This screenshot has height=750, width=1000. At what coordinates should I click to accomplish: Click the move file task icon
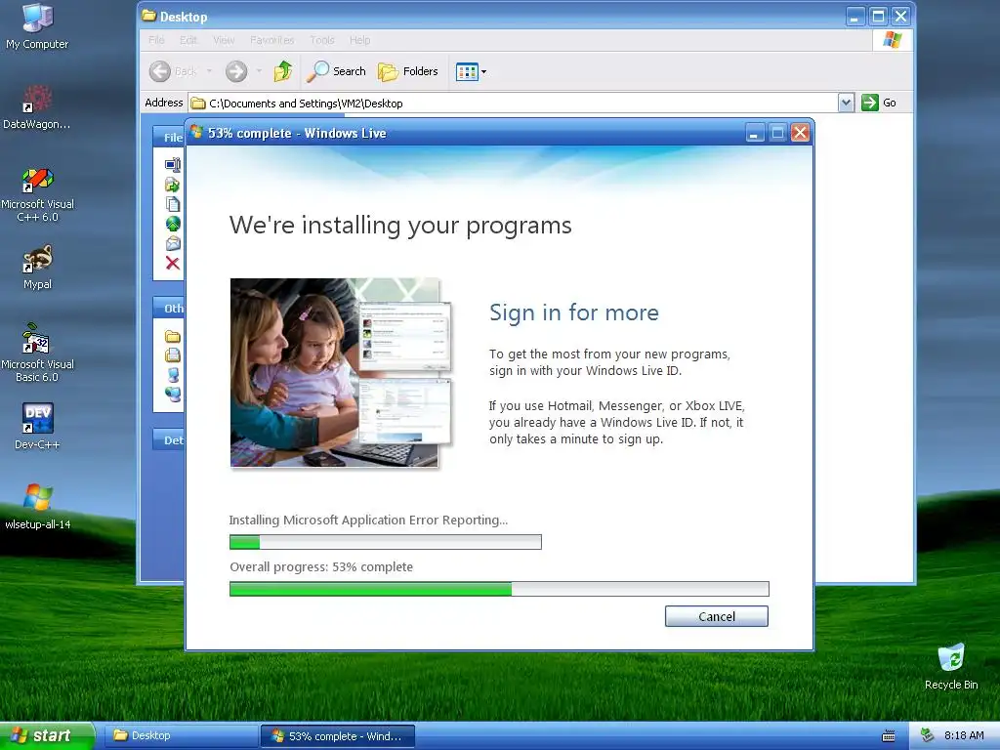tap(172, 185)
